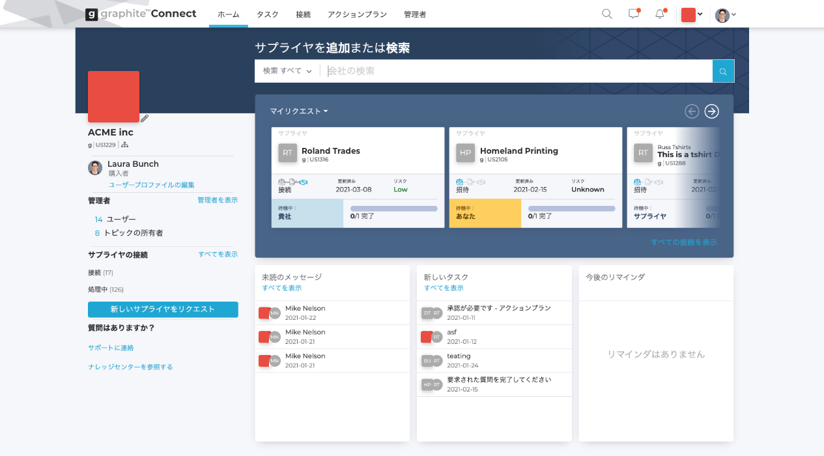The height and width of the screenshot is (456, 824).
Task: Open ナレッジセンターを参照する link
Action: pos(130,367)
